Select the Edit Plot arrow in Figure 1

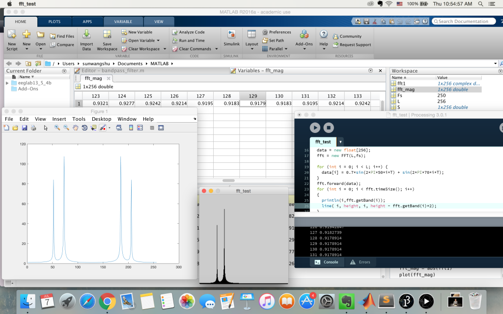click(46, 128)
